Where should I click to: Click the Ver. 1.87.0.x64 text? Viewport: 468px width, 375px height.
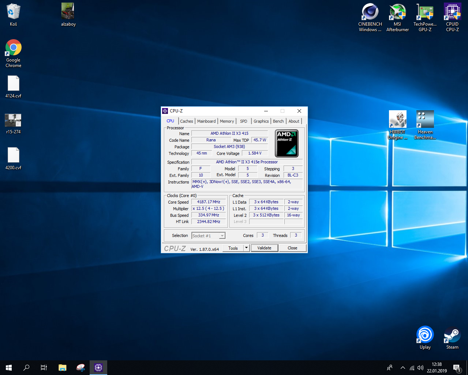click(x=205, y=249)
